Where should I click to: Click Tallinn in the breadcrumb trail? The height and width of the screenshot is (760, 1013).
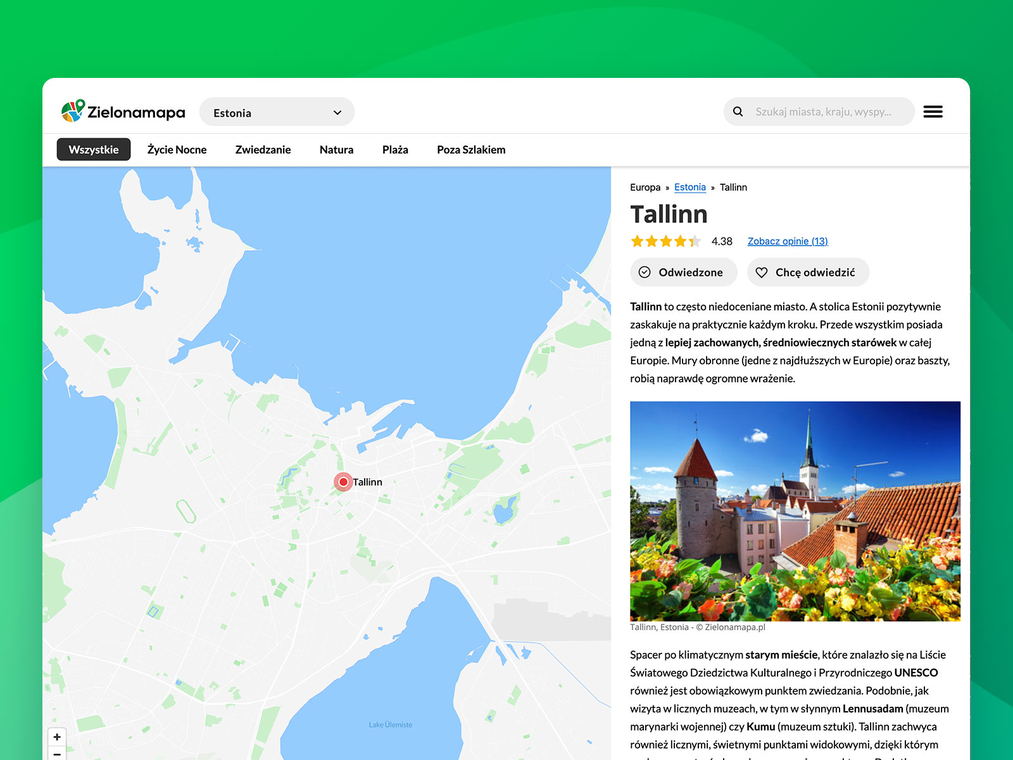point(733,187)
